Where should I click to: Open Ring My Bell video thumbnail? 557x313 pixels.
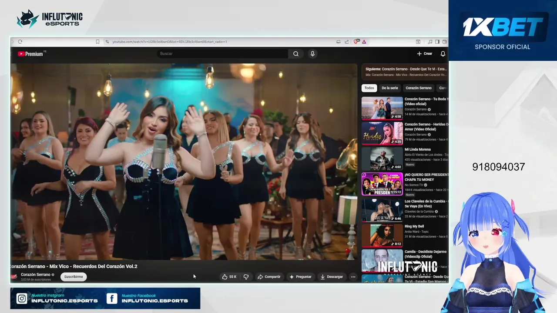(x=382, y=235)
